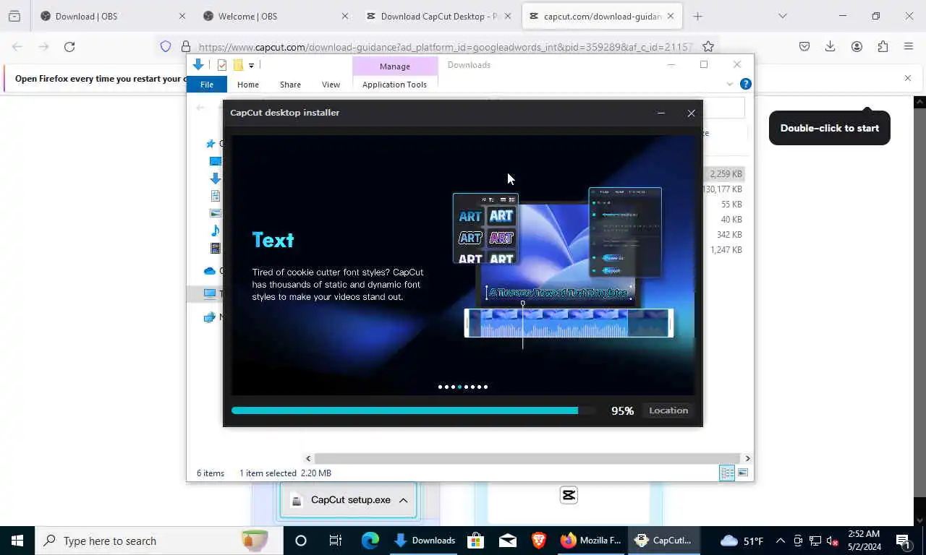
Task: Select Desktop icon in Explorer navigation pane
Action: 216,161
